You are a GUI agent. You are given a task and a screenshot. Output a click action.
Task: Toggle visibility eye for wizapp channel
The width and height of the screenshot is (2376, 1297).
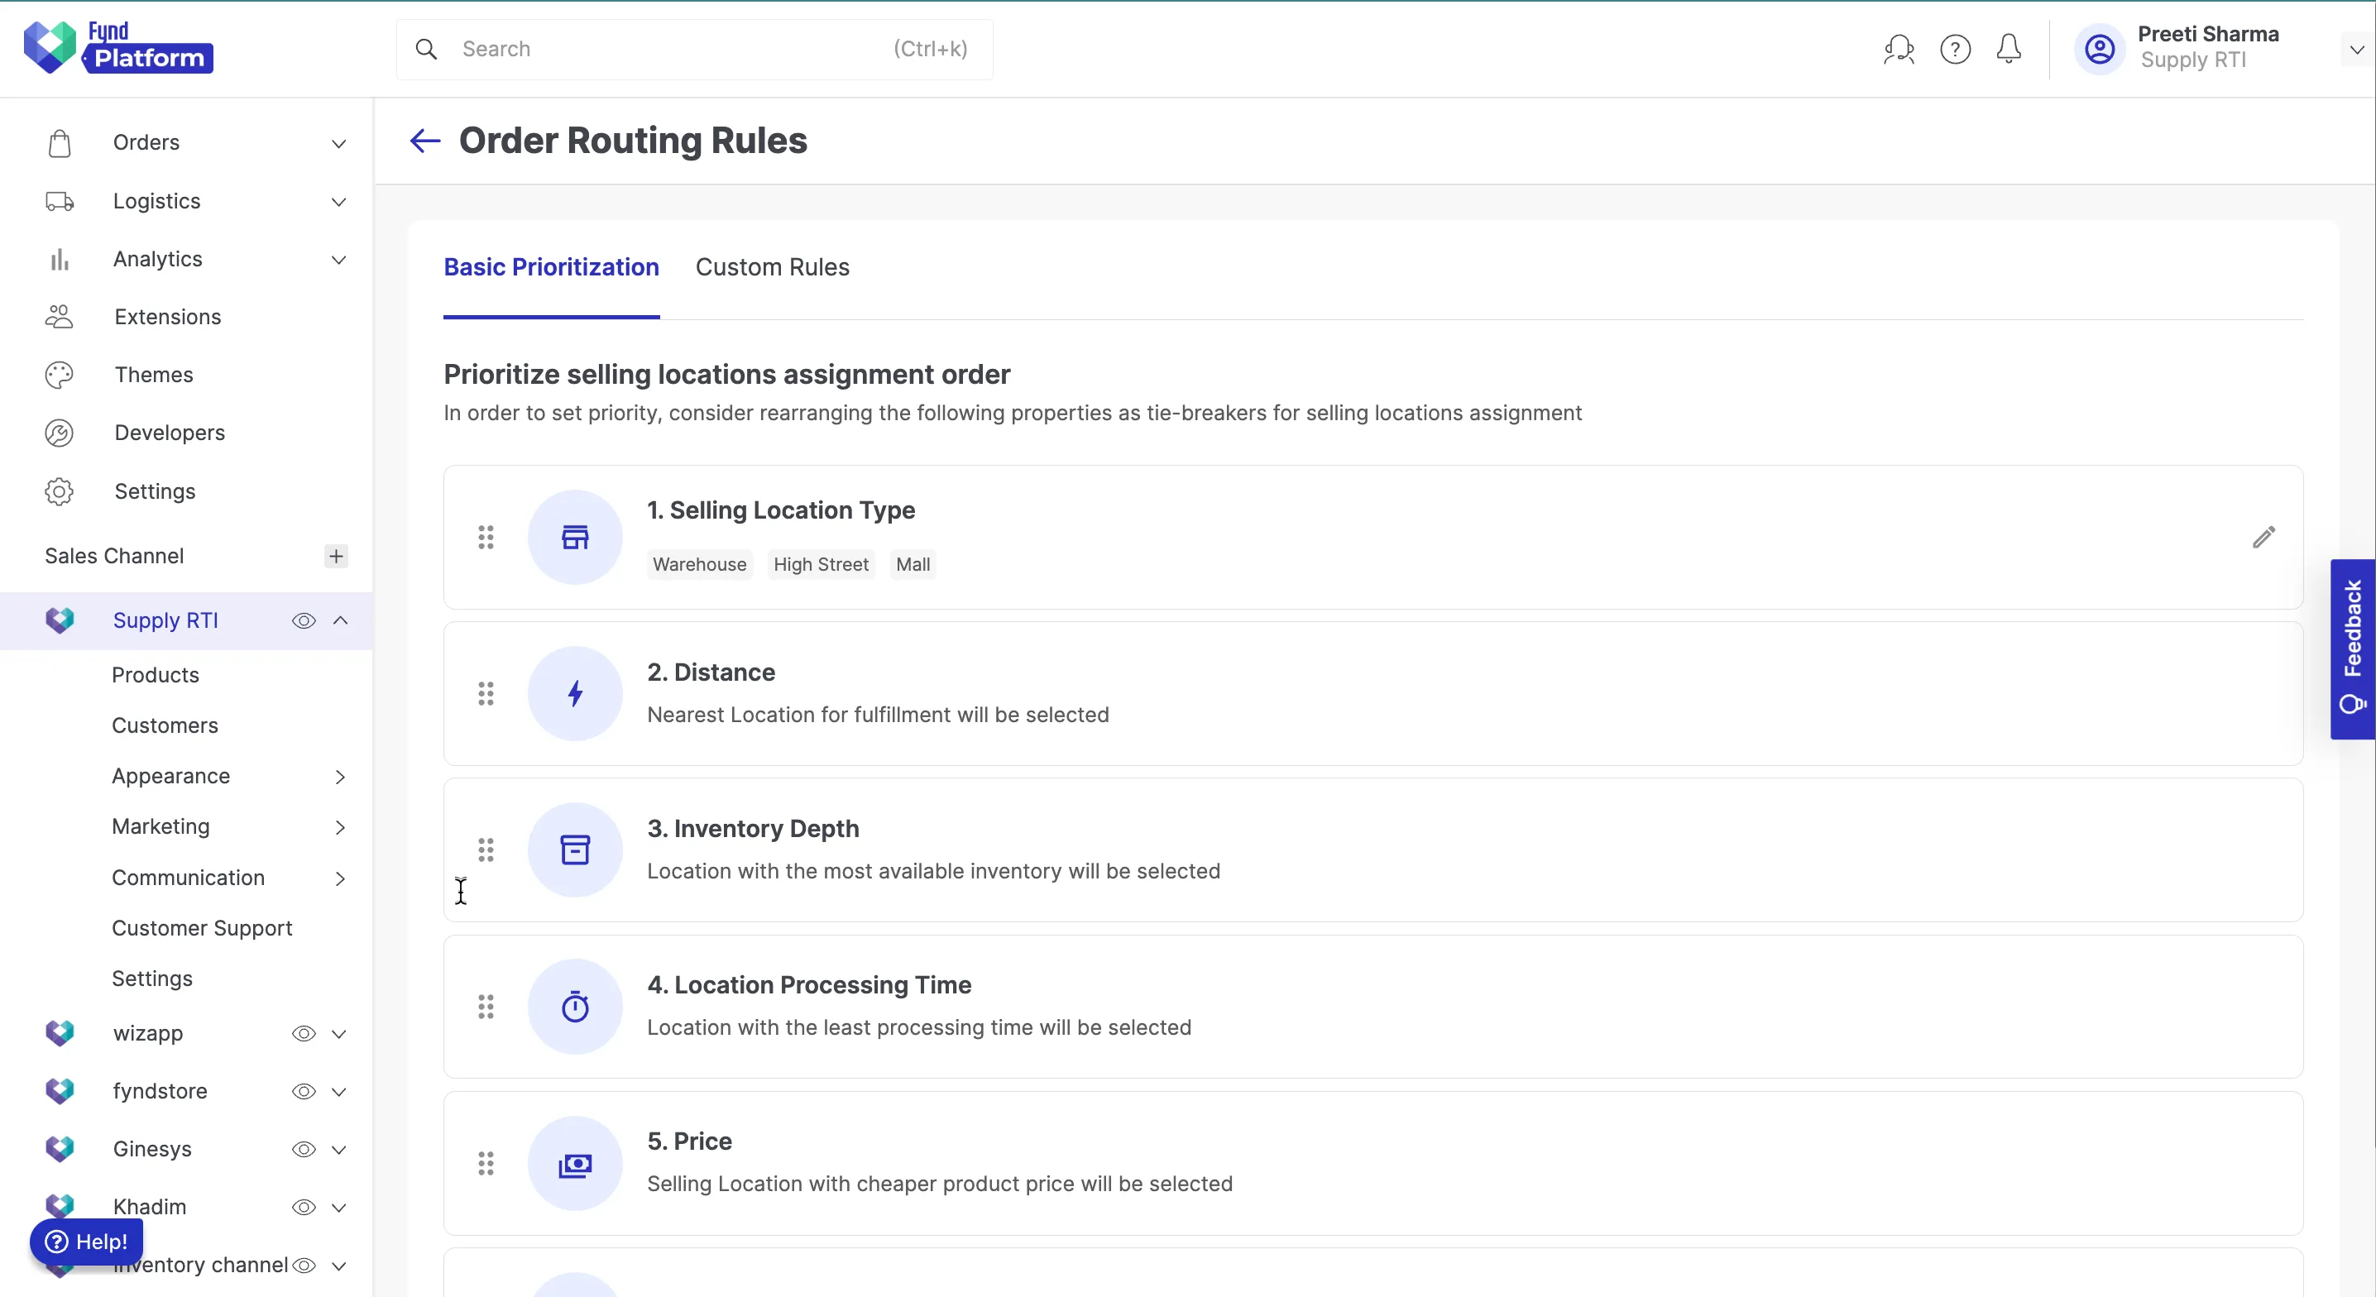click(304, 1033)
